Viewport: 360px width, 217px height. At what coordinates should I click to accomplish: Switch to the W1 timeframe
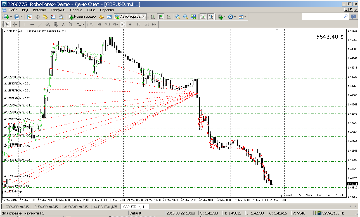tap(146, 24)
